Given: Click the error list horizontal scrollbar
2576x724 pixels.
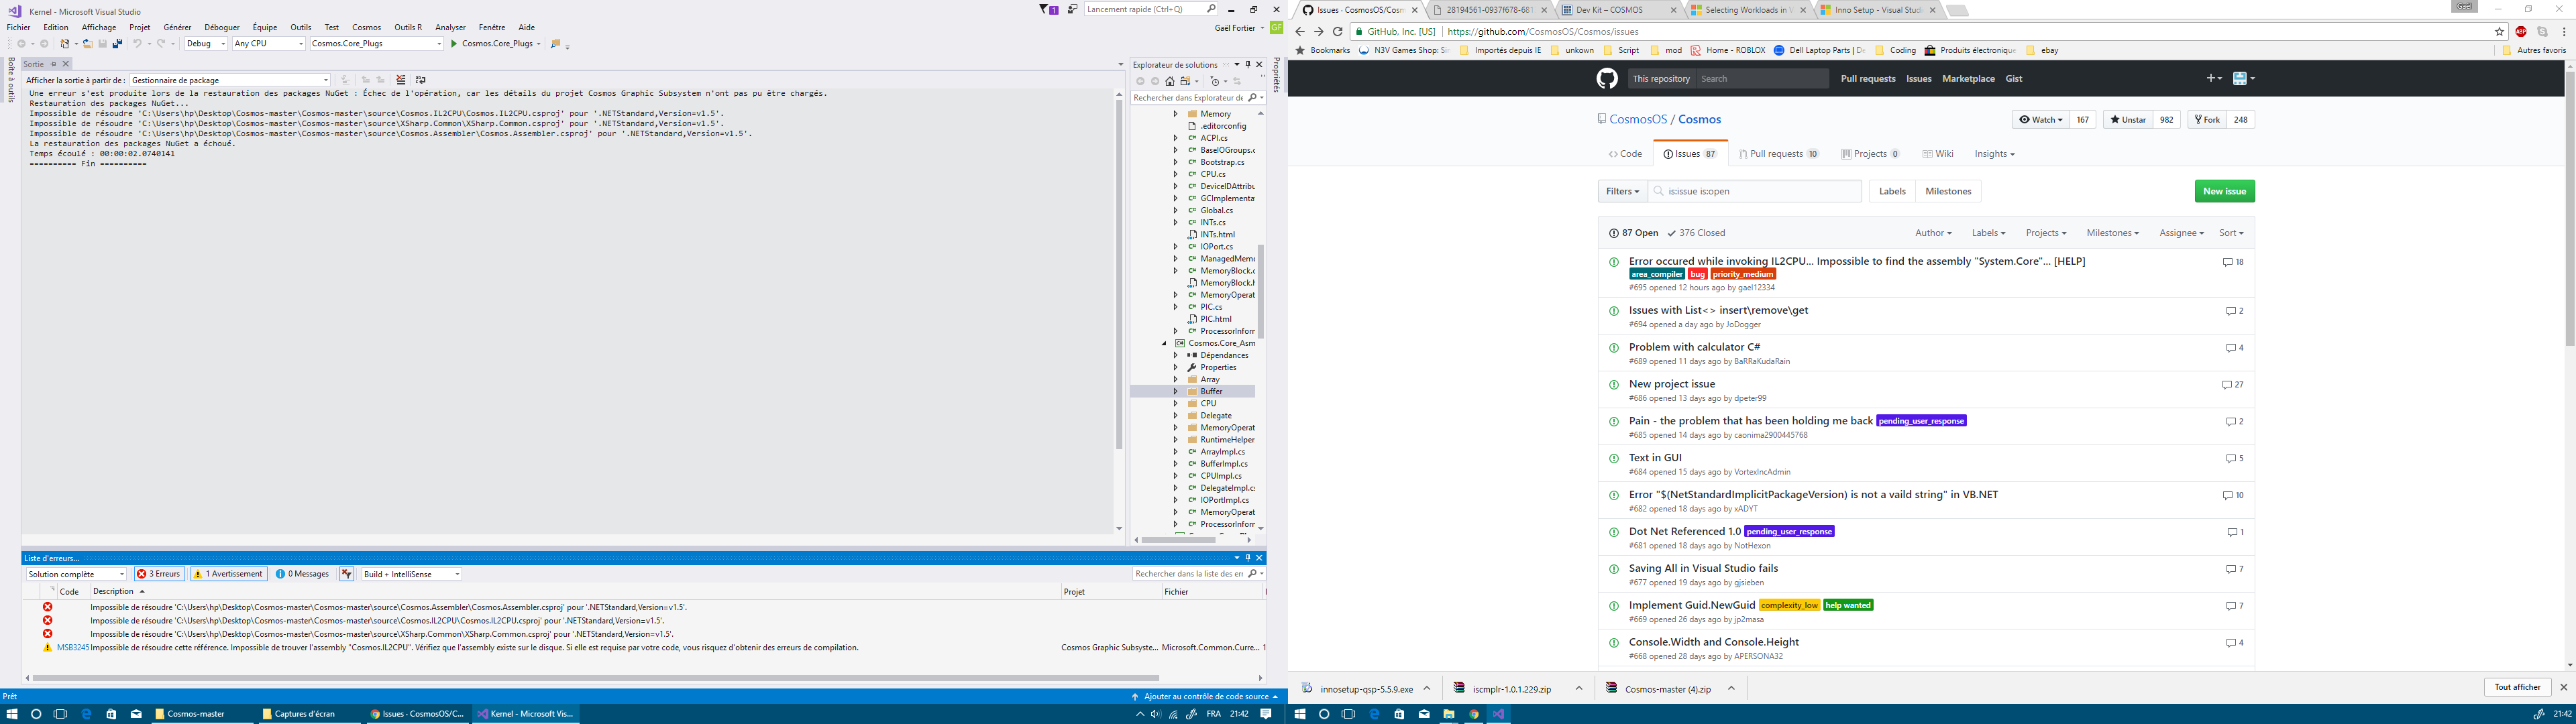Looking at the screenshot, I should pyautogui.click(x=595, y=678).
